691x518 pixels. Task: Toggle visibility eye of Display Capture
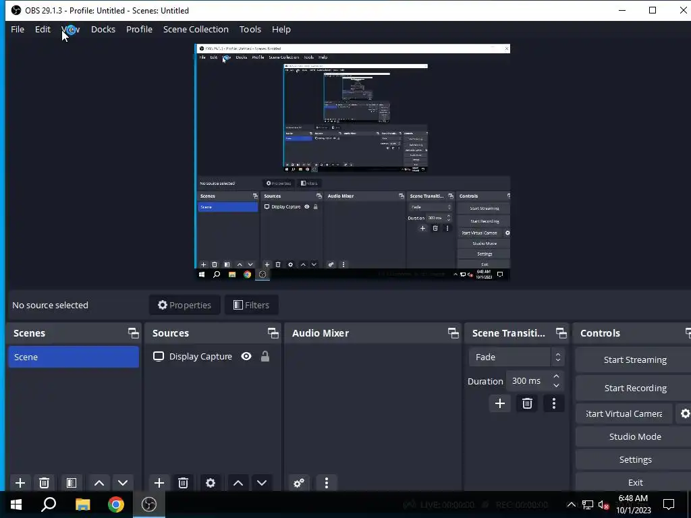coord(246,356)
